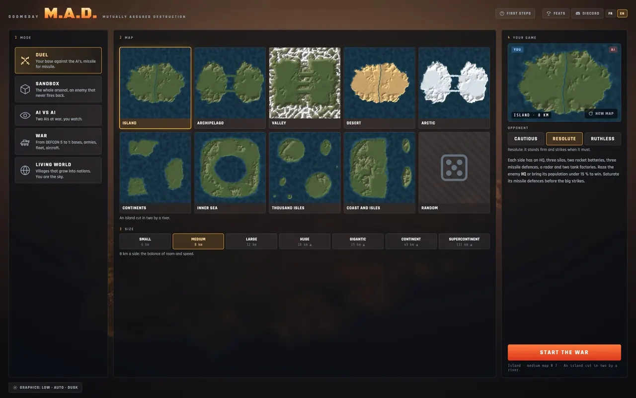Viewport: 636px width, 398px height.
Task: Click the crossed swords Duel icon
Action: [25, 61]
